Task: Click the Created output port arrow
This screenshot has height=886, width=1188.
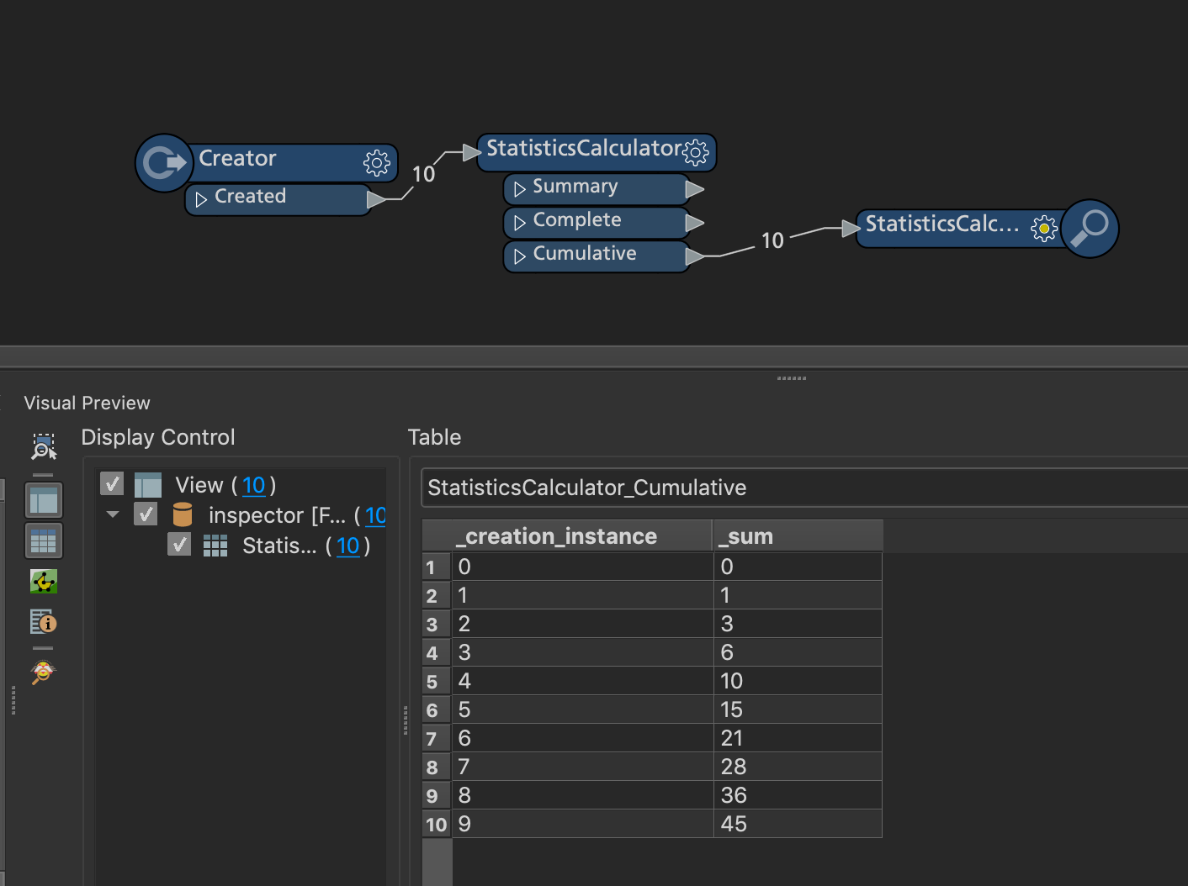Action: [x=376, y=199]
